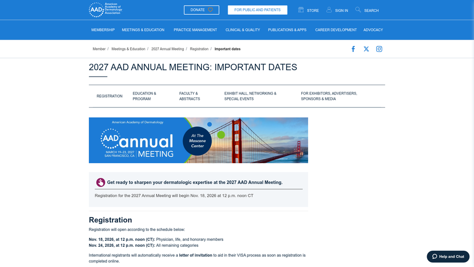Open the Instagram social icon

coord(379,49)
